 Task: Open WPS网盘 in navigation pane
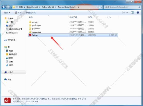[x=12, y=40]
